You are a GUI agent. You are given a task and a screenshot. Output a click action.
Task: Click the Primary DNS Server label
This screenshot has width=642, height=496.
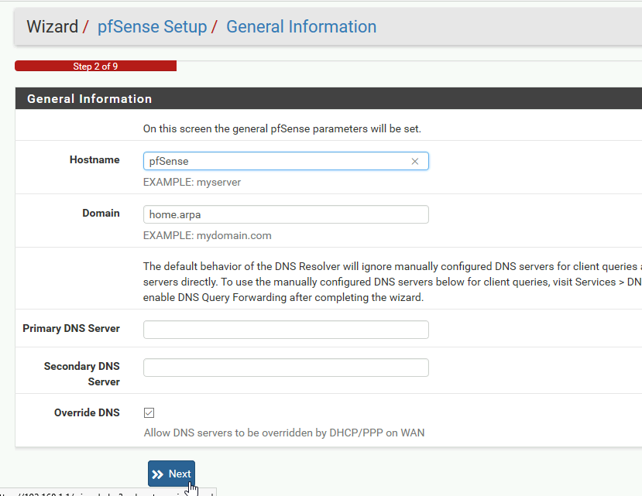[71, 329]
